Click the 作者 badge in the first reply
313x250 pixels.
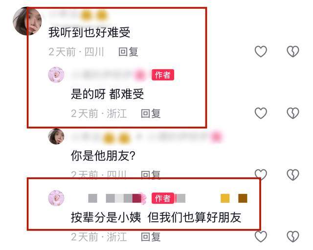(163, 75)
